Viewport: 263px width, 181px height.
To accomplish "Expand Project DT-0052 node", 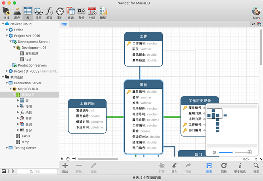I will pyautogui.click(x=7, y=71).
